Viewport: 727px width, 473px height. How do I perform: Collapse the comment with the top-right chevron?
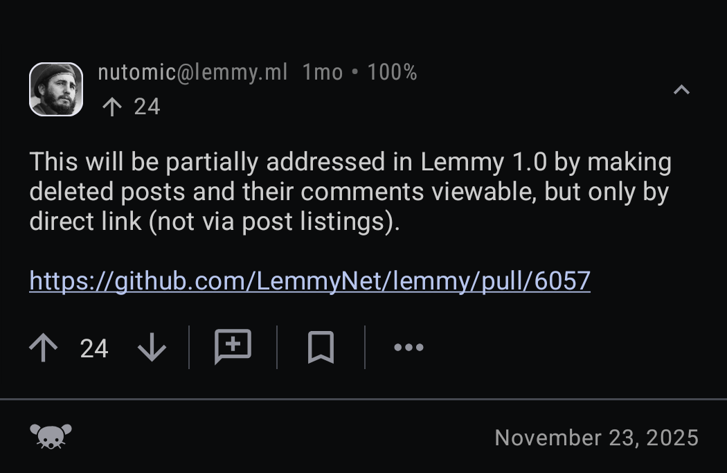681,90
